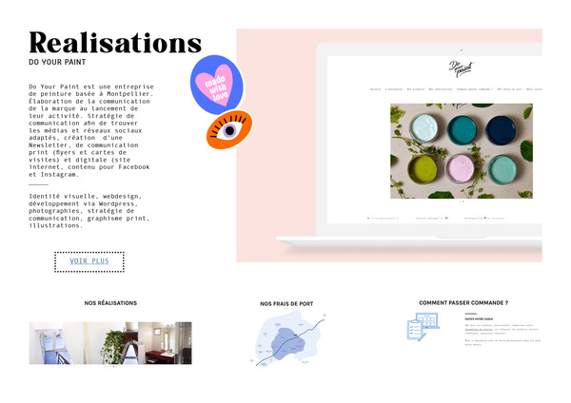Click the NOS RÉALISATIONS heading

click(x=110, y=303)
